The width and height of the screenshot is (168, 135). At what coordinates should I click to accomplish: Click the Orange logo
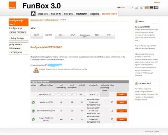[12, 5]
